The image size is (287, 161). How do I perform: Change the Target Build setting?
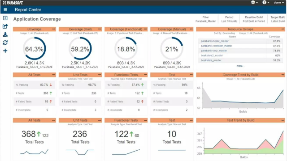[x=278, y=19]
